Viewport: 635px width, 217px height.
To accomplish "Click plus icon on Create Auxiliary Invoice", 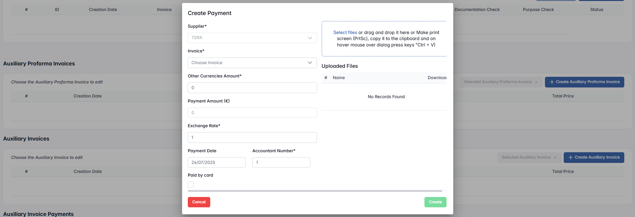I will point(570,158).
